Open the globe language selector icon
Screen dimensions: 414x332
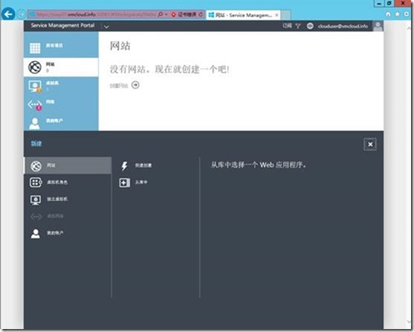pyautogui.click(x=310, y=26)
